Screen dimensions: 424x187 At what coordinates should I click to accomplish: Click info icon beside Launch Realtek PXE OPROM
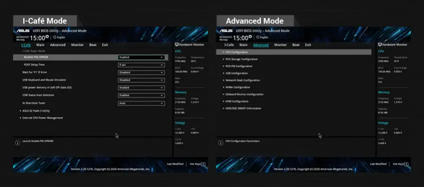tap(18, 143)
